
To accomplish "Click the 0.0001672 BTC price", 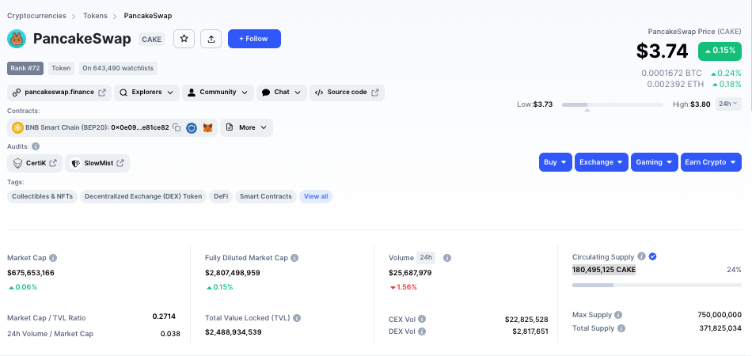I will click(671, 74).
